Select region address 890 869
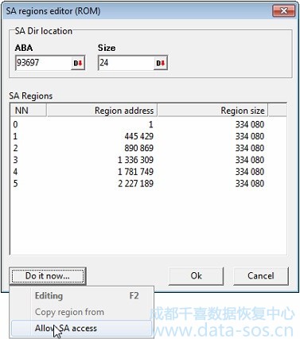 pyautogui.click(x=139, y=148)
